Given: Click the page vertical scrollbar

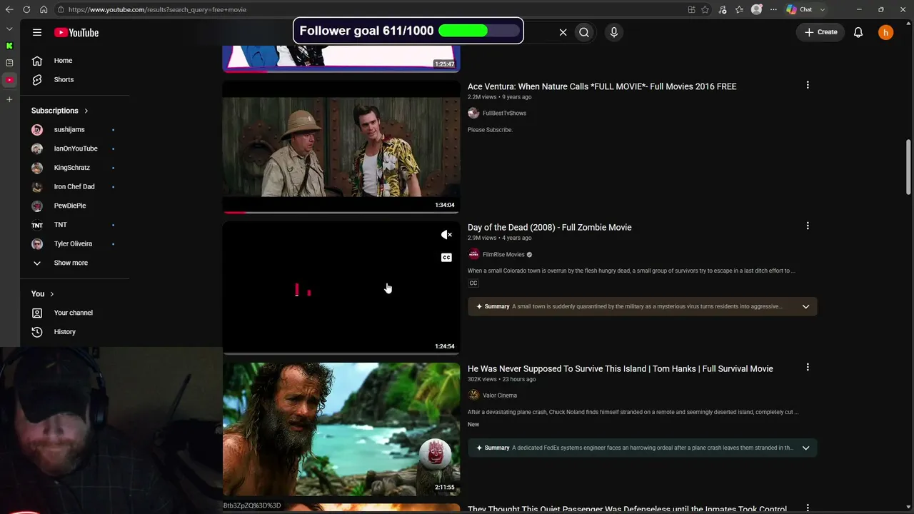Looking at the screenshot, I should (x=908, y=166).
